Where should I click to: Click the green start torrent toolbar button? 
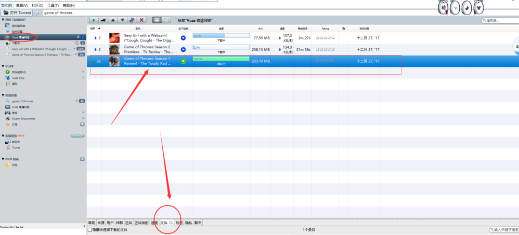coord(94,20)
